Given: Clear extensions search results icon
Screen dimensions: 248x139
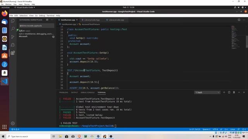Looking at the screenshot, I should click(x=47, y=20).
